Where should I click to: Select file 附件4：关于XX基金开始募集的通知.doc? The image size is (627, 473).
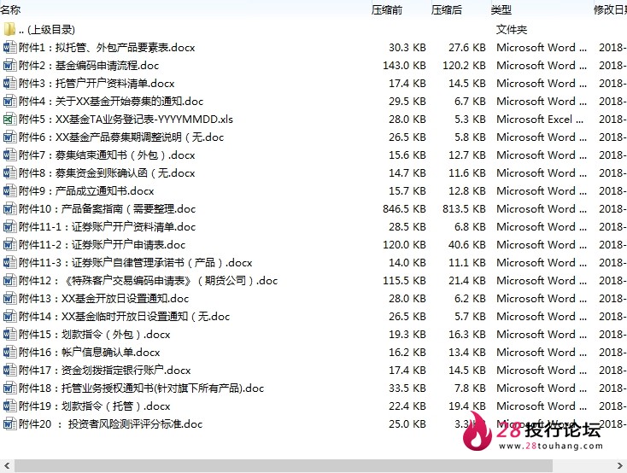[111, 102]
